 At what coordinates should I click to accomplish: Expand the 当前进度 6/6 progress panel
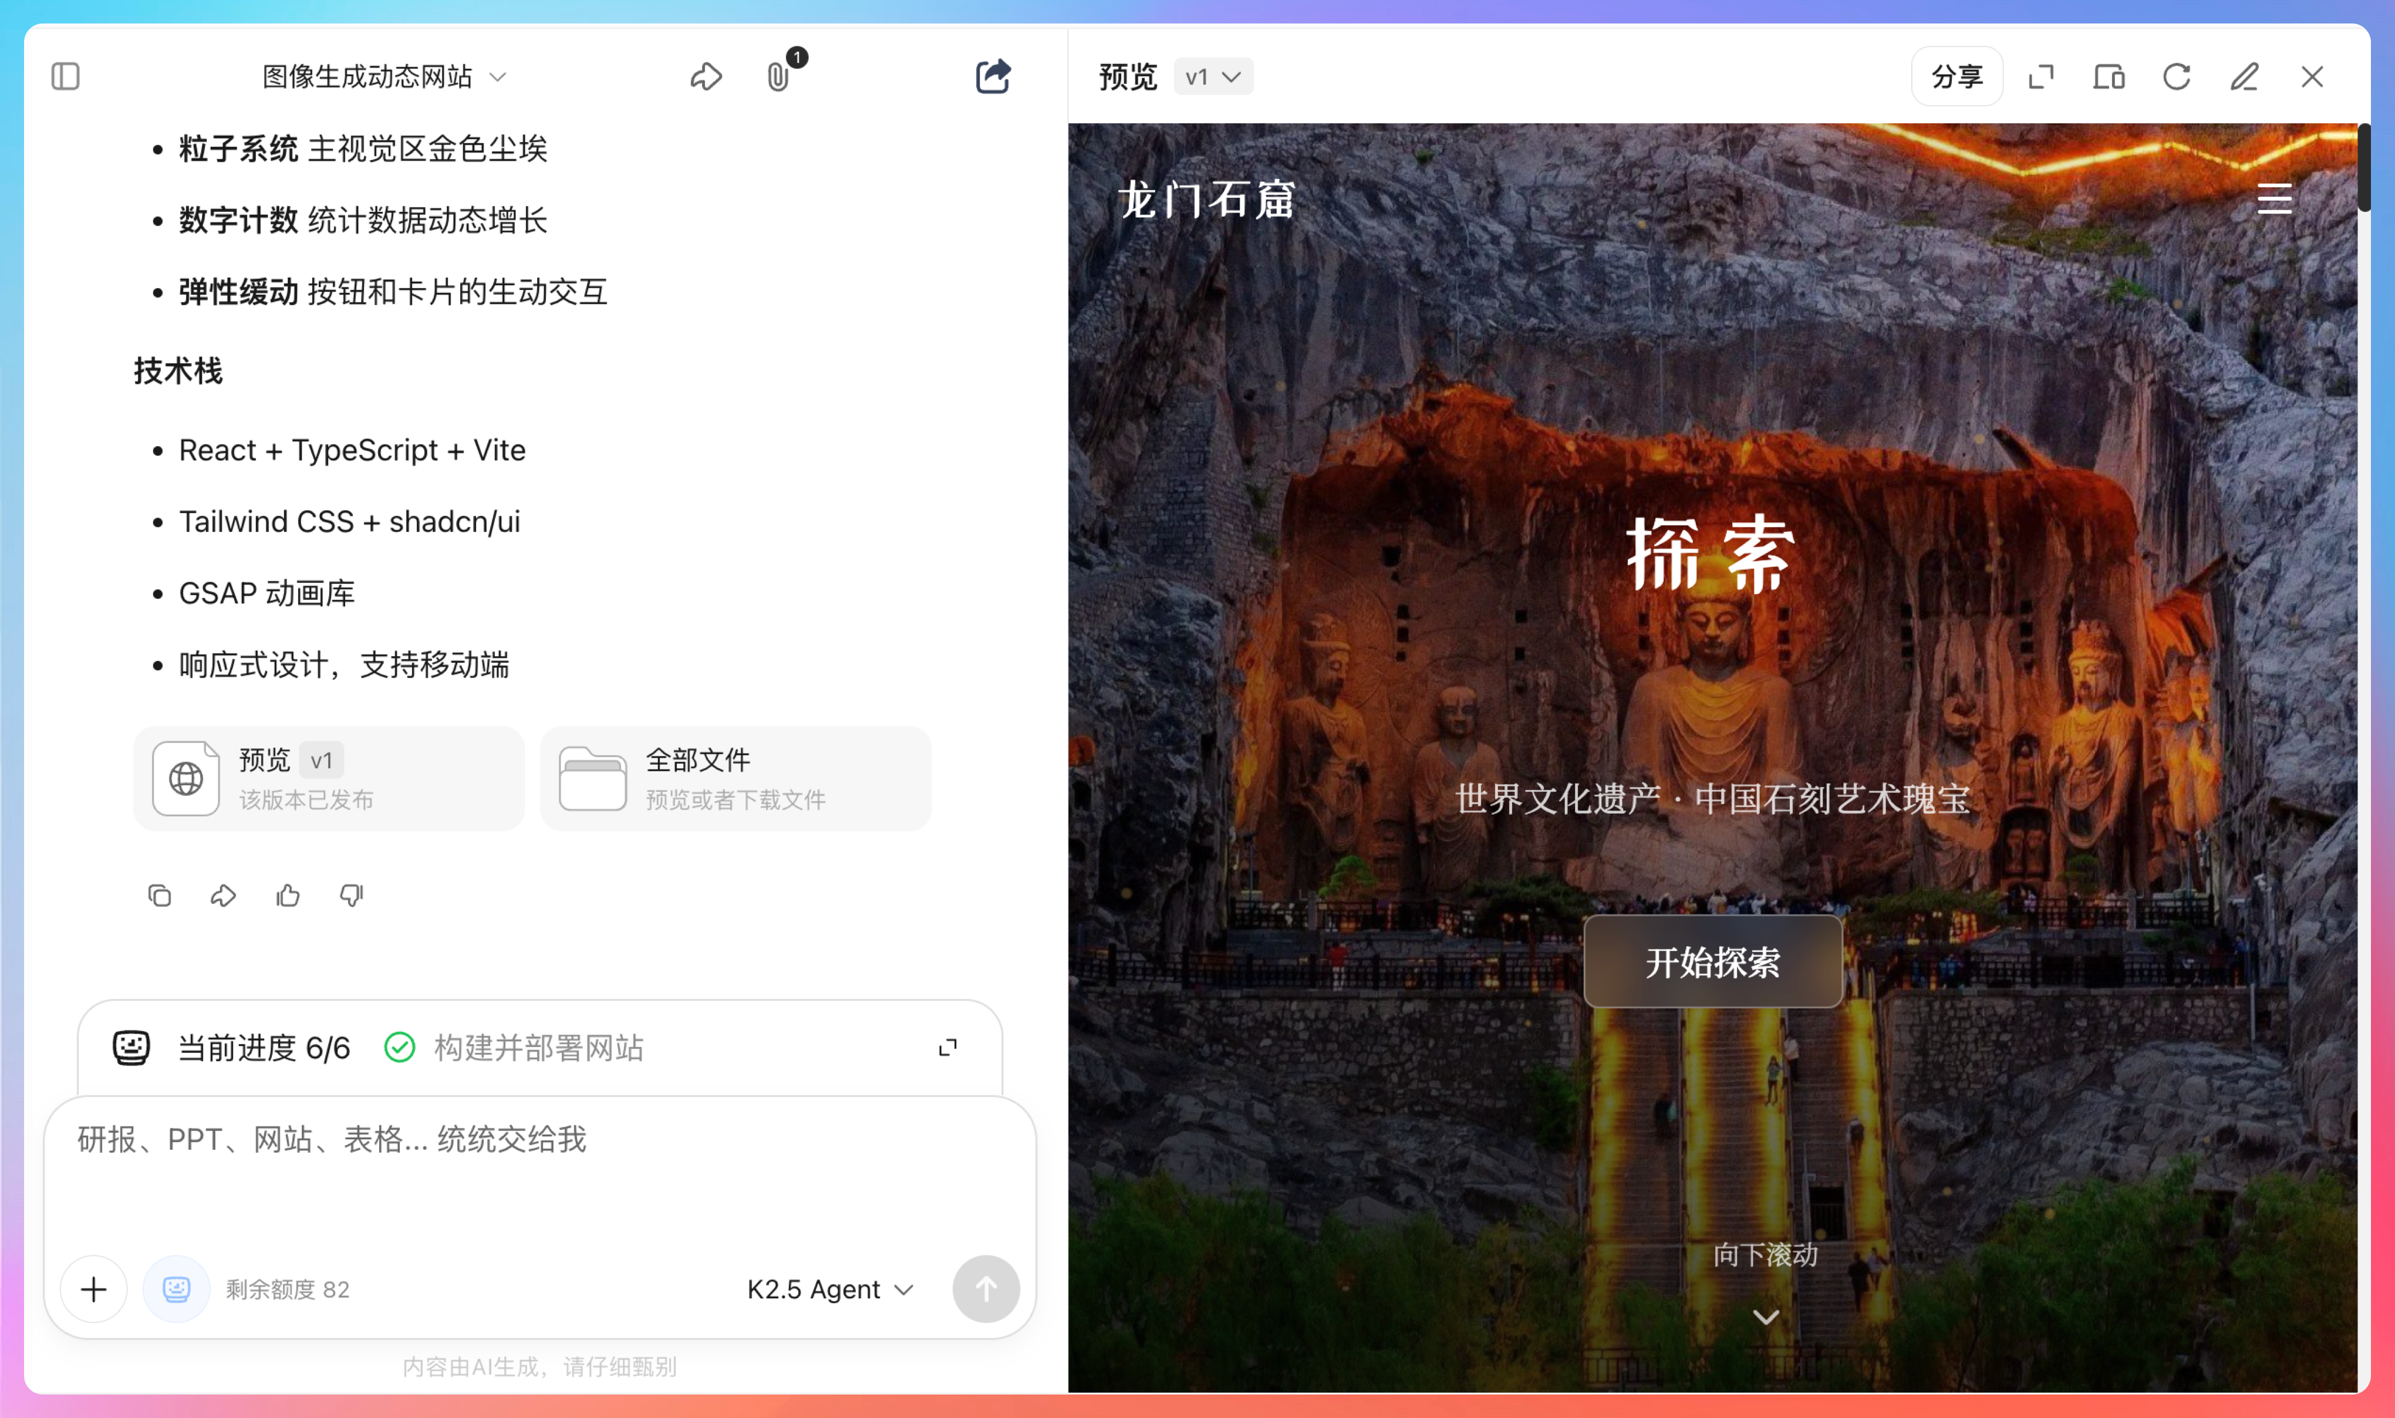tap(947, 1047)
